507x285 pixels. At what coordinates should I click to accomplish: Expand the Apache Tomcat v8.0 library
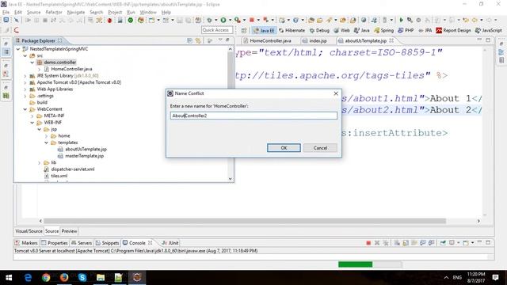(x=25, y=82)
